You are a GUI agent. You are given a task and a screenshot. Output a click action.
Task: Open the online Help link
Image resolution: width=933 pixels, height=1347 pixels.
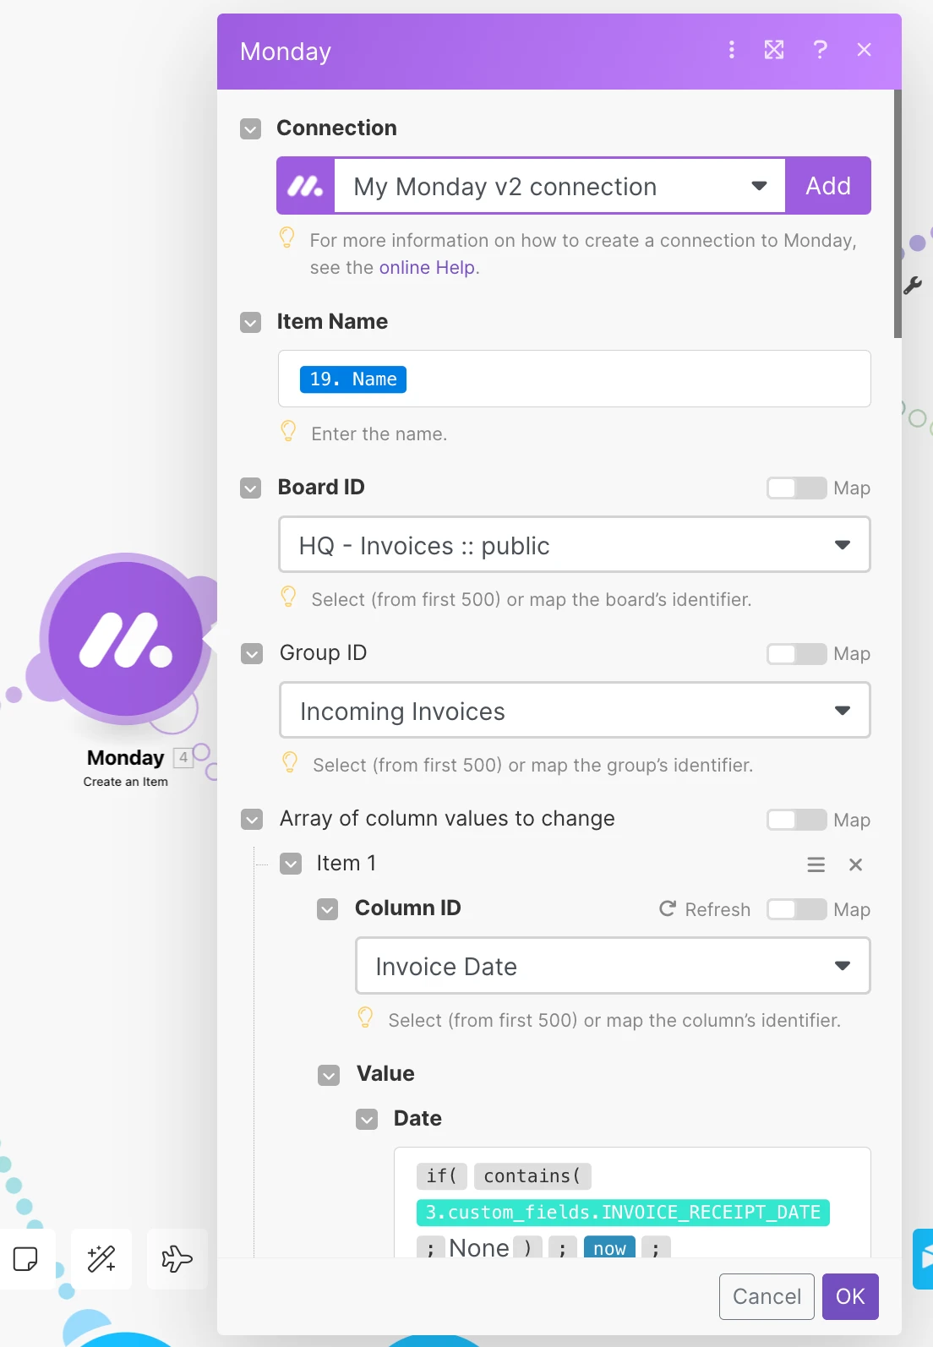[x=429, y=268]
